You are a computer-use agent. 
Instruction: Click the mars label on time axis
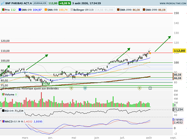tap(25, 138)
